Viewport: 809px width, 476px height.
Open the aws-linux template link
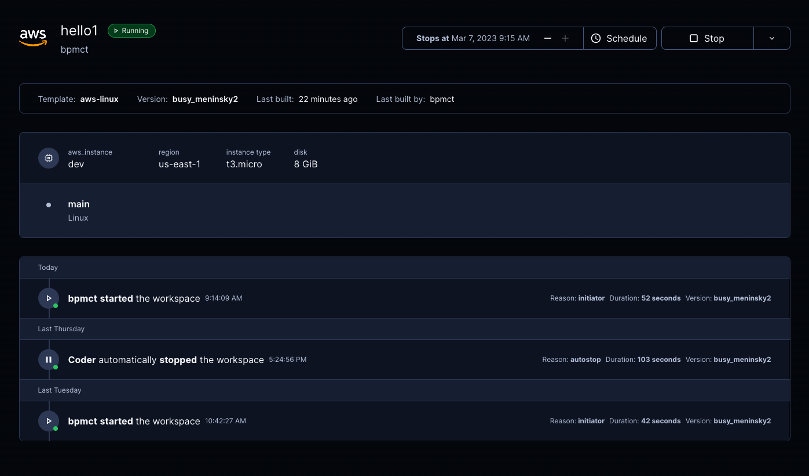click(99, 99)
